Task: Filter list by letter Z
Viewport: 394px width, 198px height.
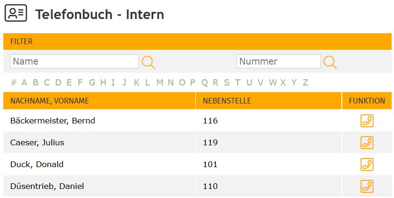Action: [x=305, y=83]
